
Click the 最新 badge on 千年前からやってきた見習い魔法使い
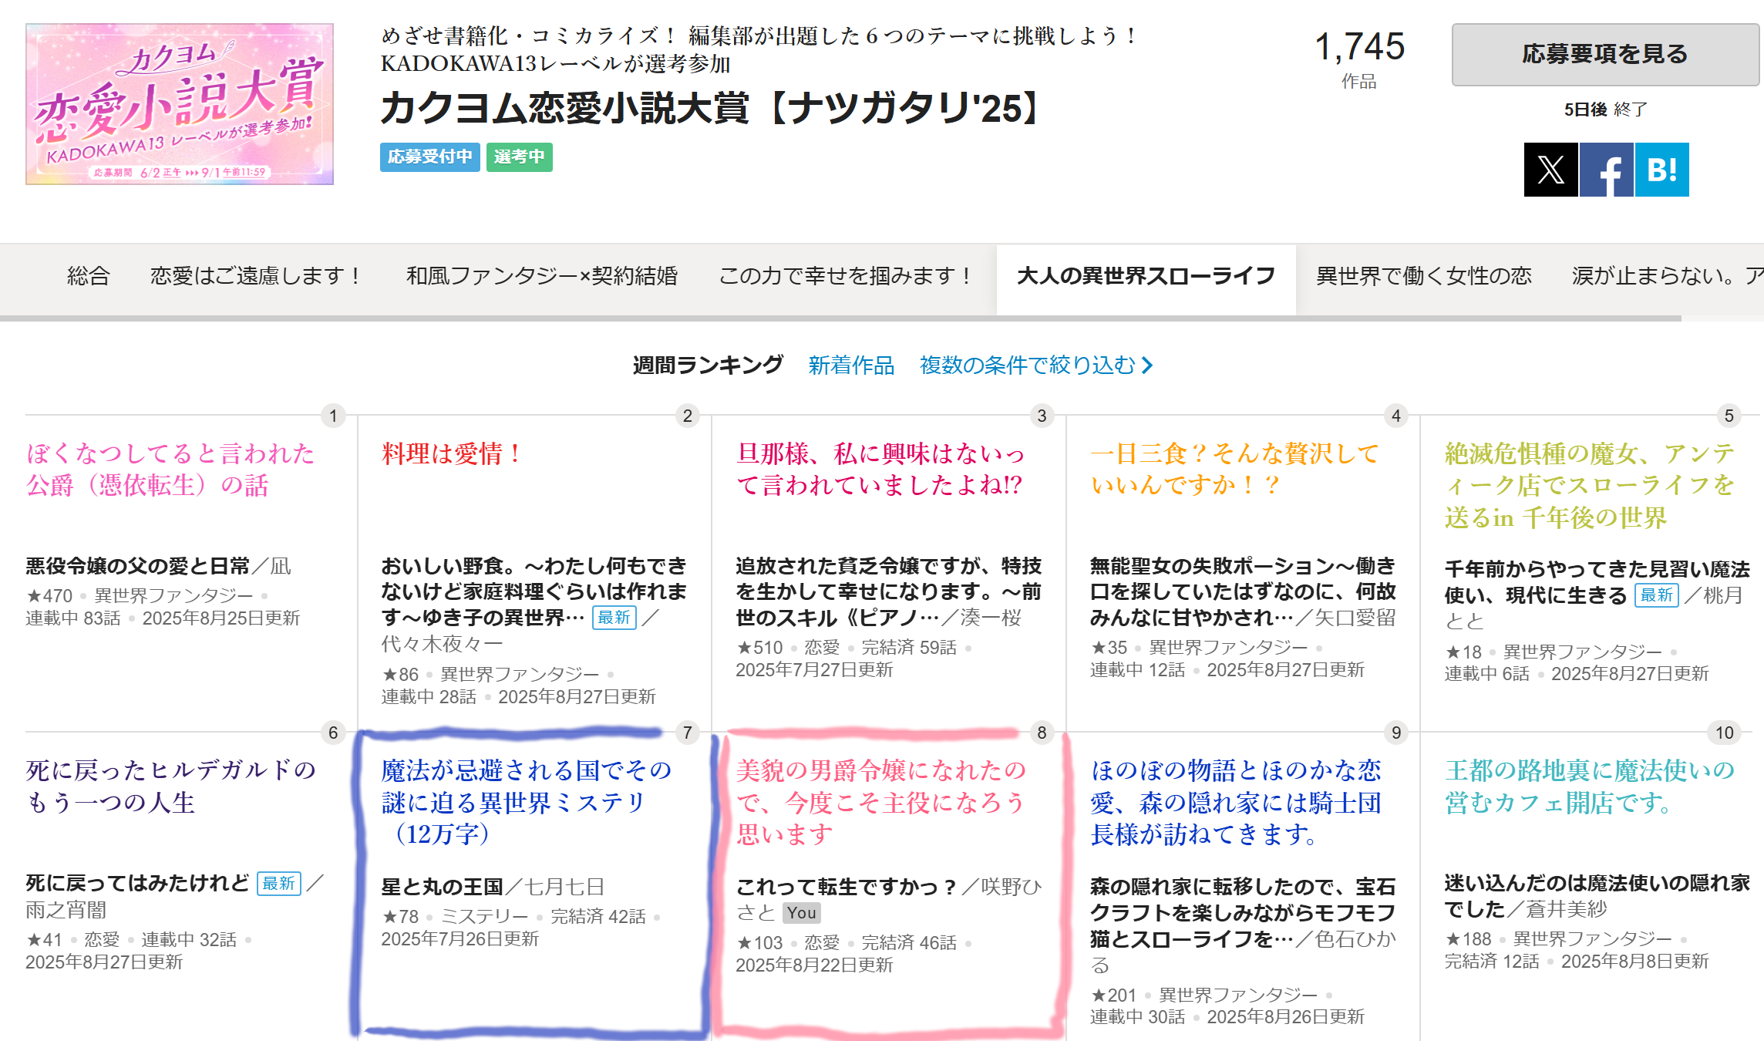[x=1656, y=595]
